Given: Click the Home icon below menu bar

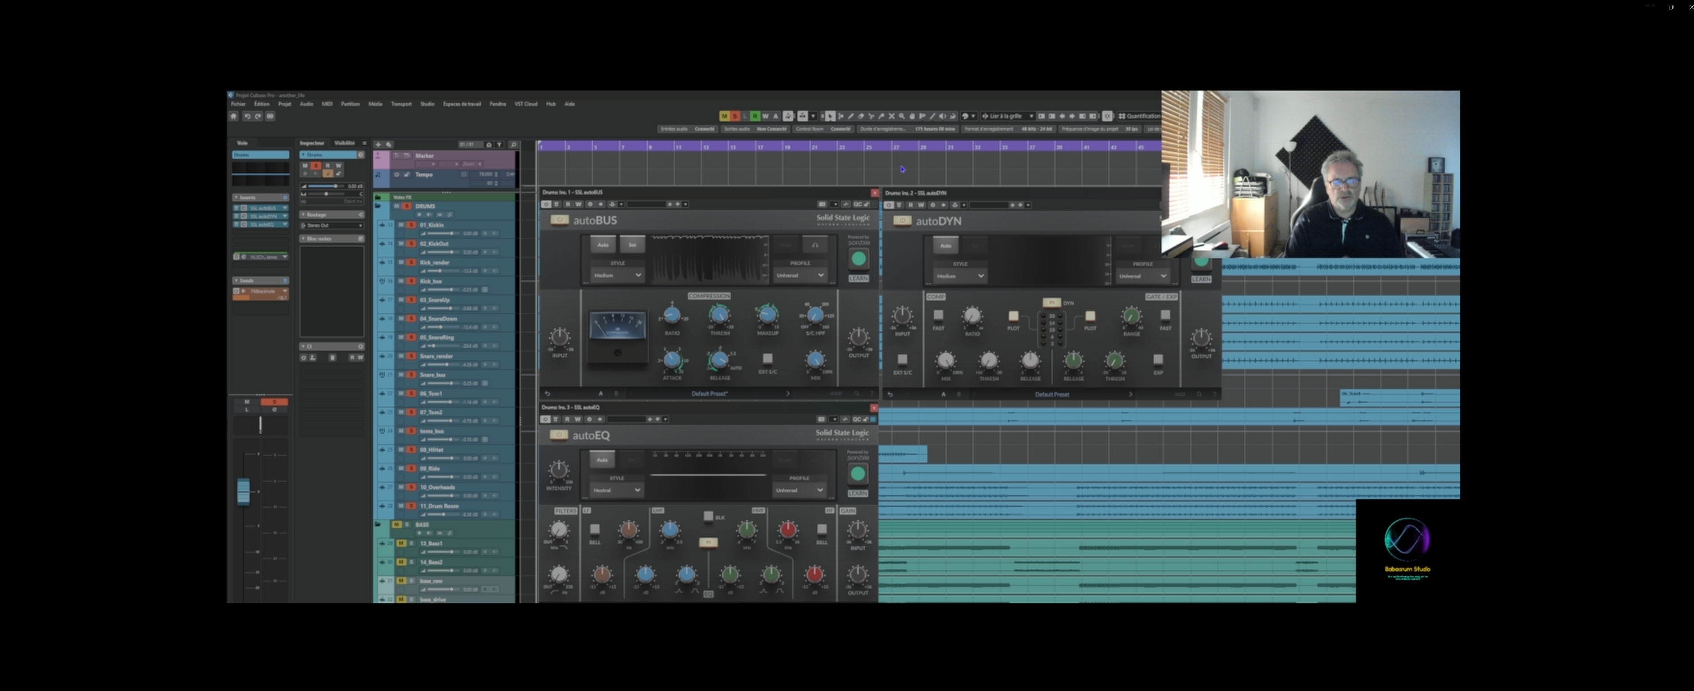Looking at the screenshot, I should tap(233, 116).
